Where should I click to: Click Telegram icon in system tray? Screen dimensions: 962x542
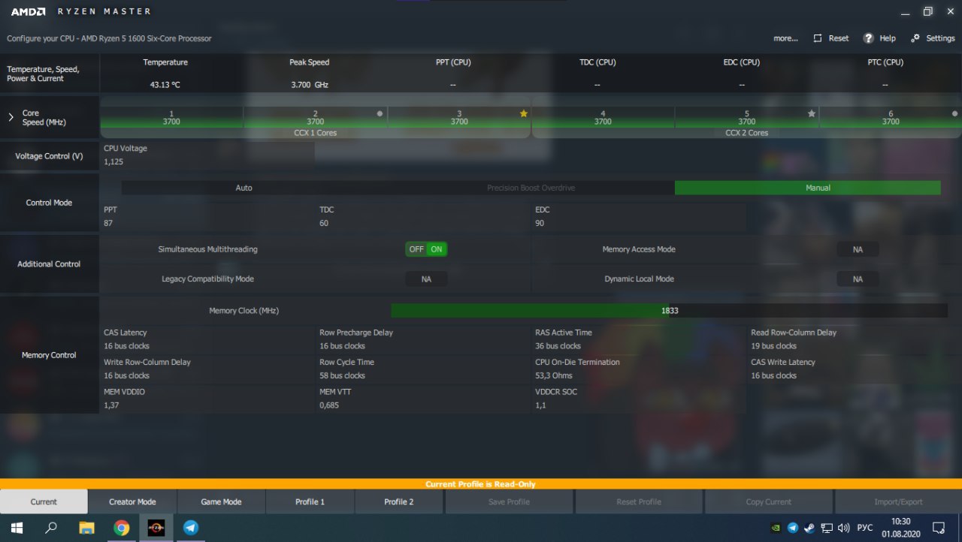(x=793, y=528)
